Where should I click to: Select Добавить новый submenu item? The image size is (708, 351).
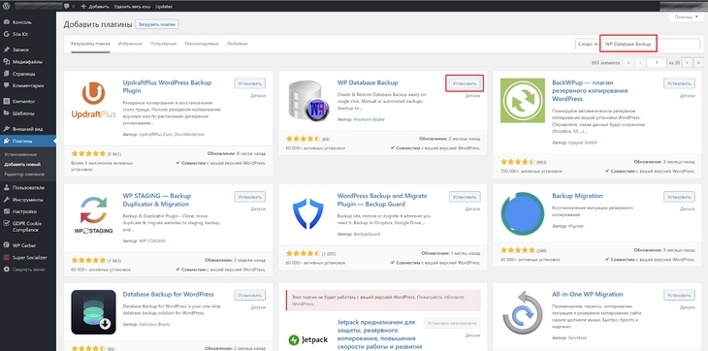coord(22,164)
